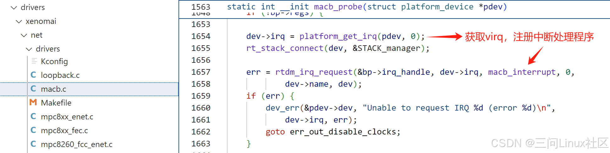Click the if (err) statement on line 1659
610x153 pixels.
point(270,96)
